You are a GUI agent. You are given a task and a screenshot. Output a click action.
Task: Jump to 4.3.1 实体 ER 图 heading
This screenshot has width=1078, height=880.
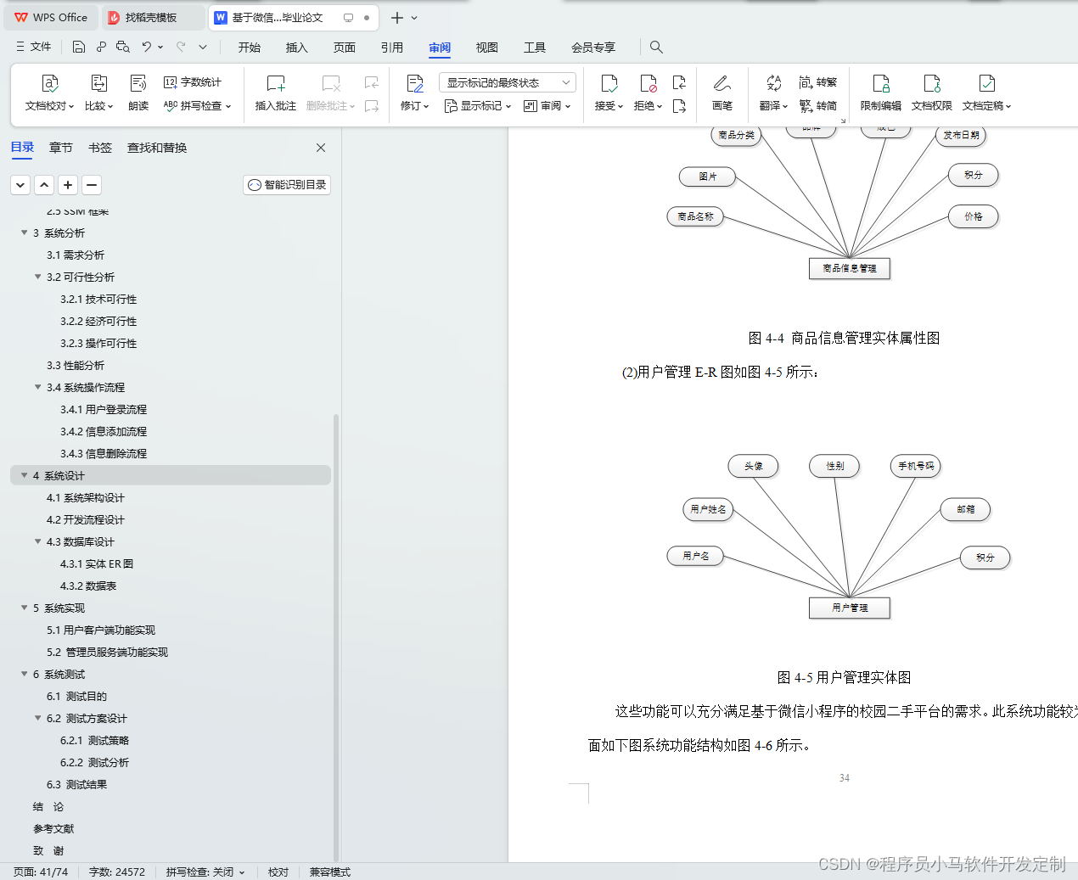pos(97,563)
